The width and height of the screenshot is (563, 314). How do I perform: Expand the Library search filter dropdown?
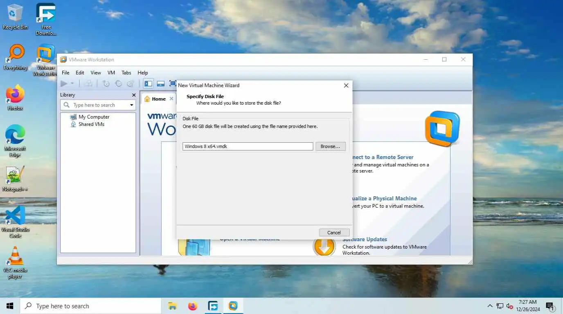pos(132,105)
